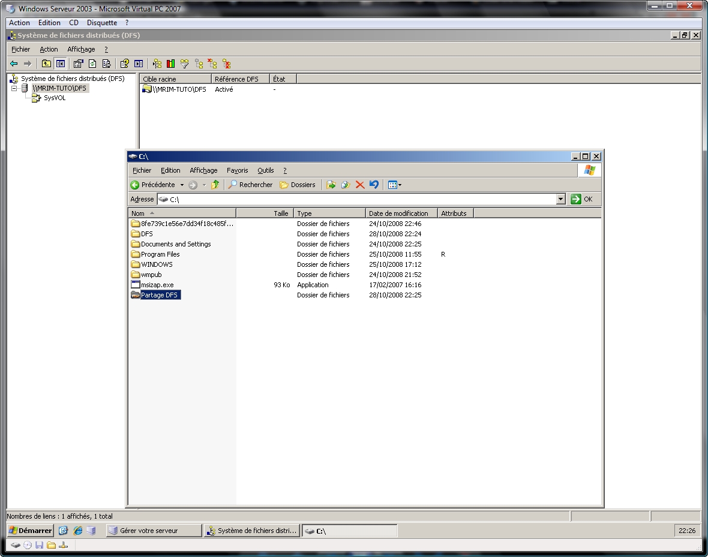Image resolution: width=708 pixels, height=557 pixels.
Task: Click the Export list icon
Action: pyautogui.click(x=107, y=64)
